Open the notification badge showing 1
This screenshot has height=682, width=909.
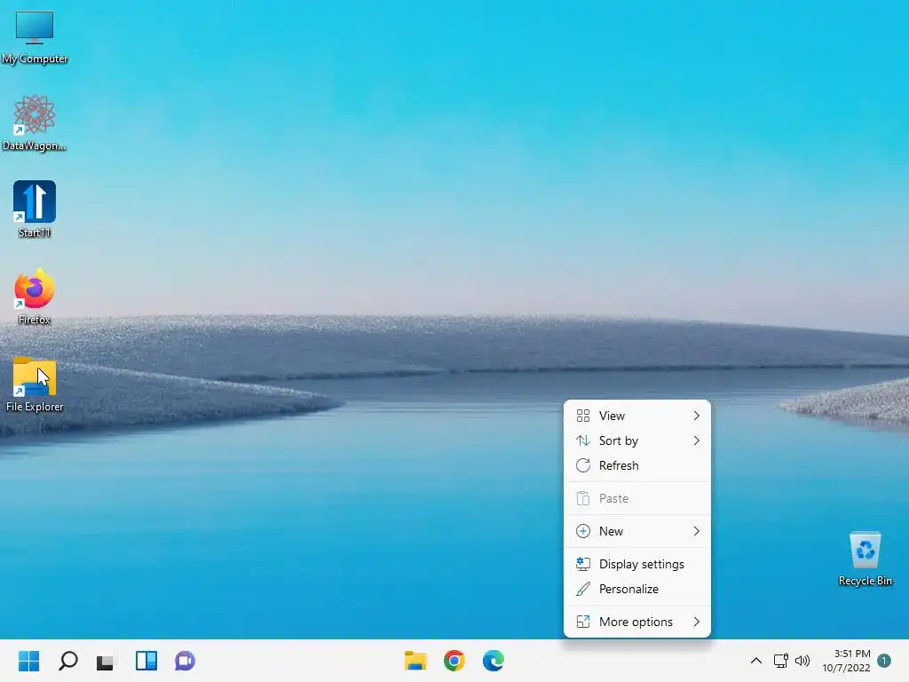884,661
